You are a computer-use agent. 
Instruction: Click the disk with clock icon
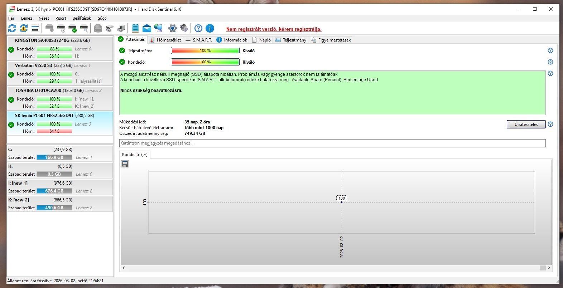[x=61, y=28]
